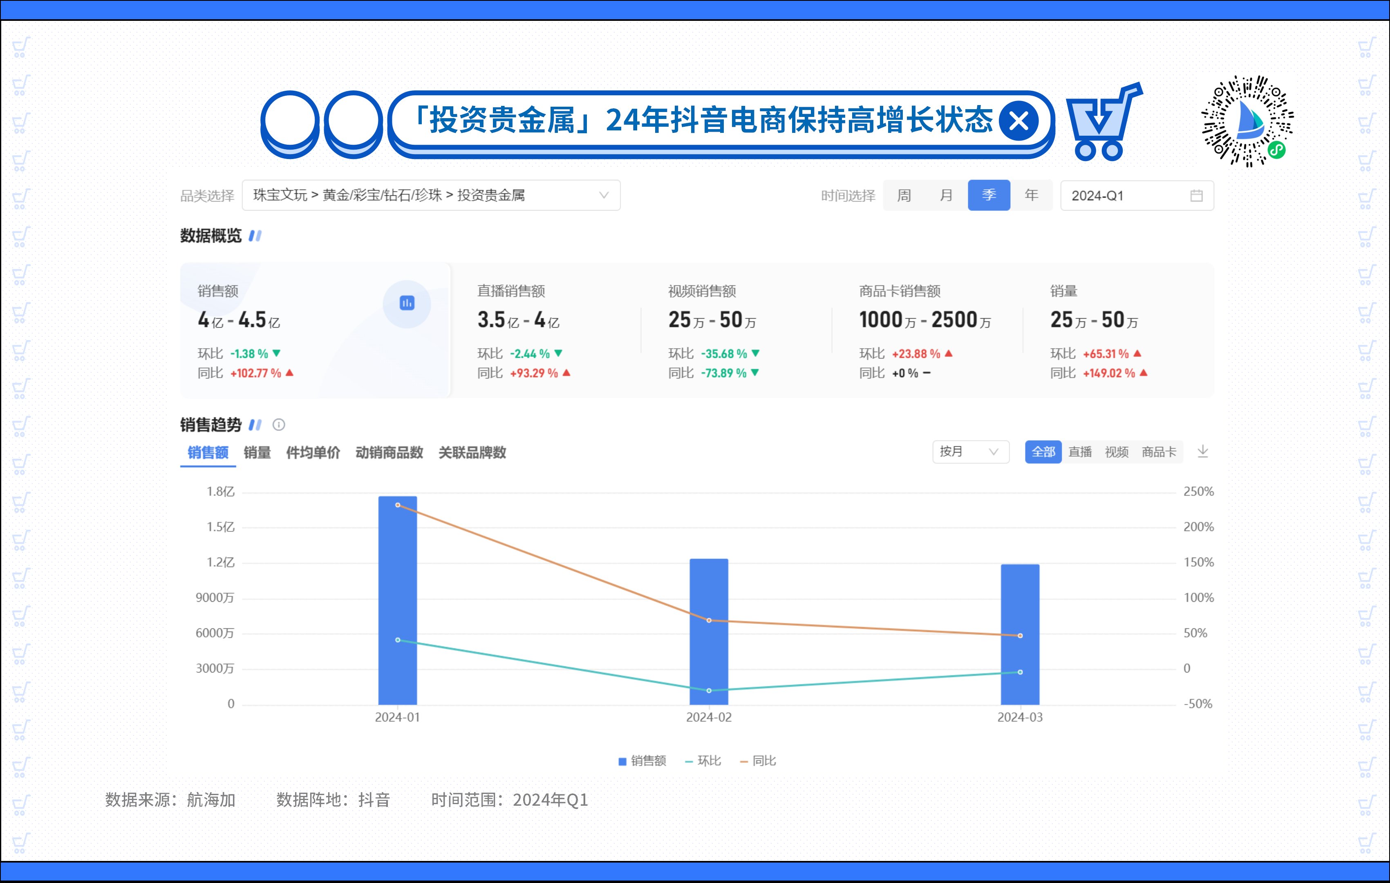Click the info icon next to 销售趋势
Image resolution: width=1390 pixels, height=883 pixels.
[279, 425]
